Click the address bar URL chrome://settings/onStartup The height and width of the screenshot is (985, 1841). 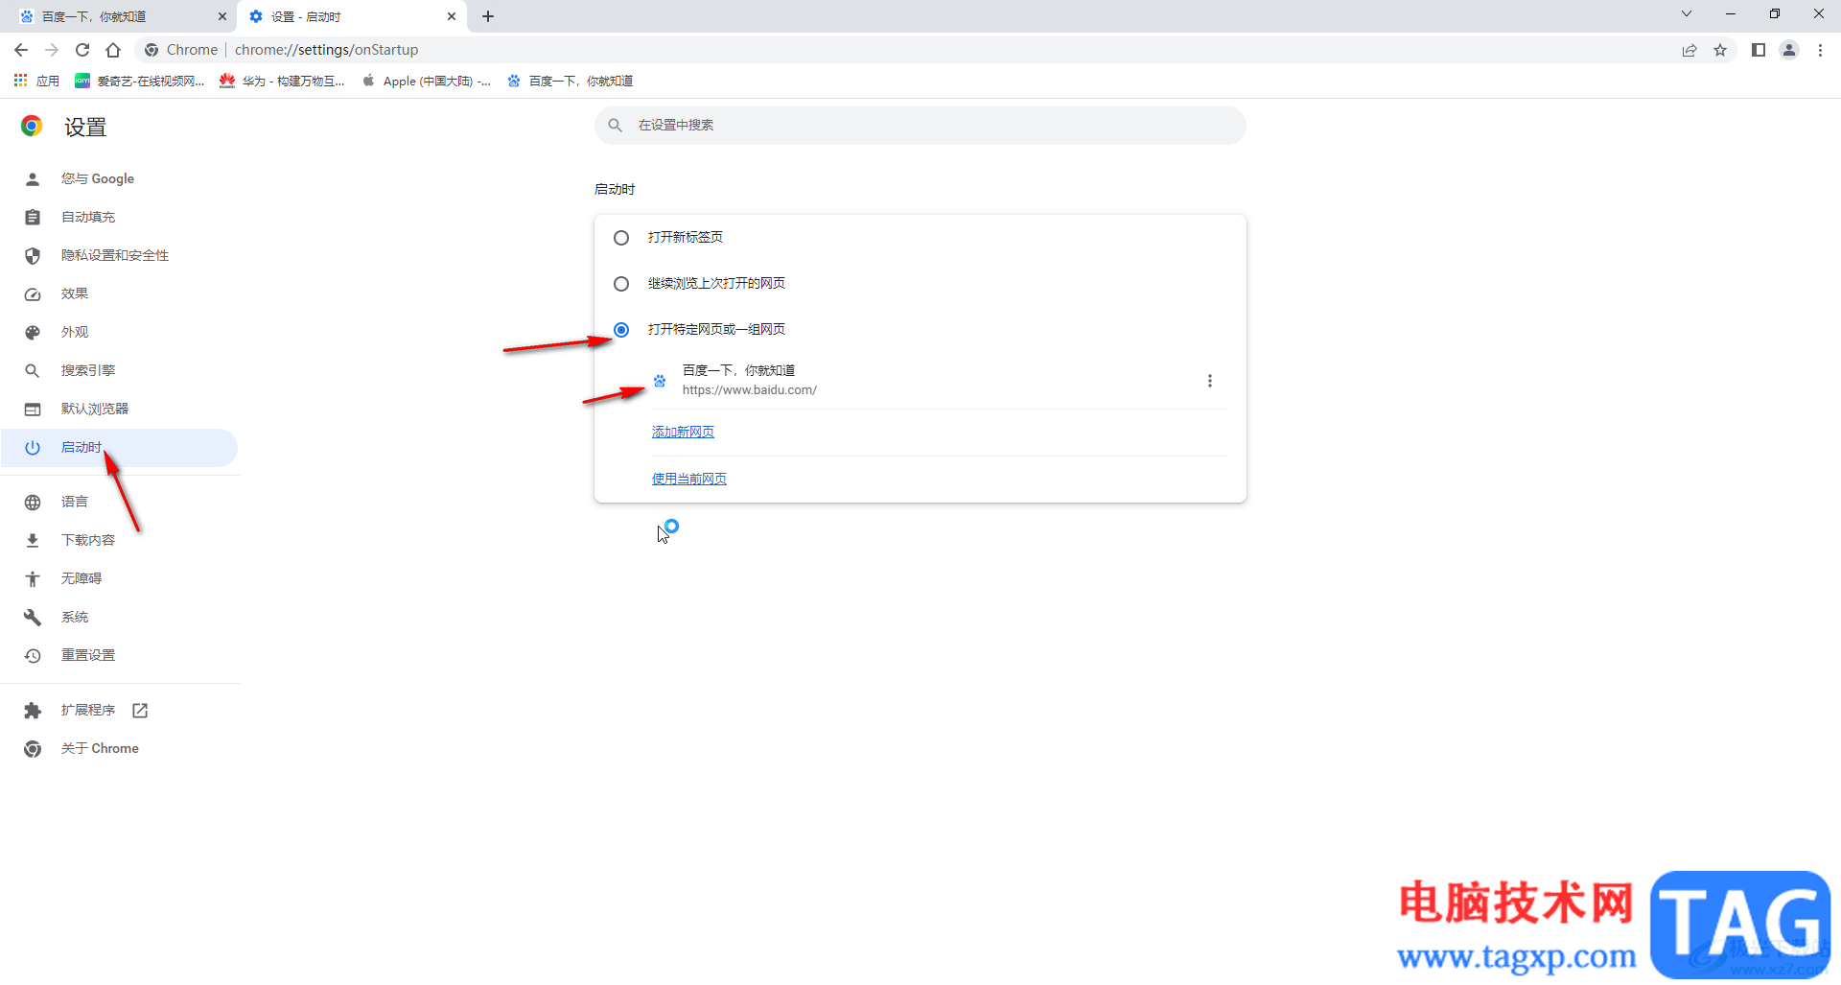[x=326, y=50]
